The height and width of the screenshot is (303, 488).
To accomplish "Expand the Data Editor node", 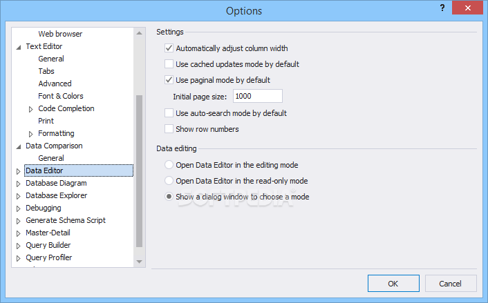I will pyautogui.click(x=19, y=171).
